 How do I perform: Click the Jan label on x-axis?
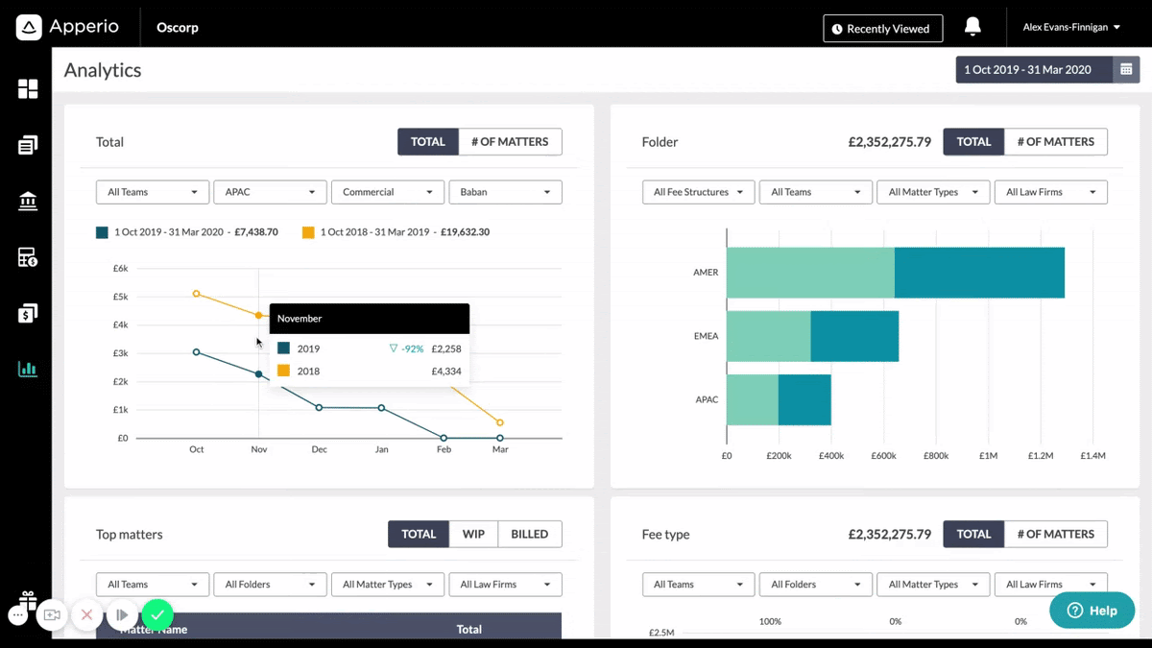point(381,449)
